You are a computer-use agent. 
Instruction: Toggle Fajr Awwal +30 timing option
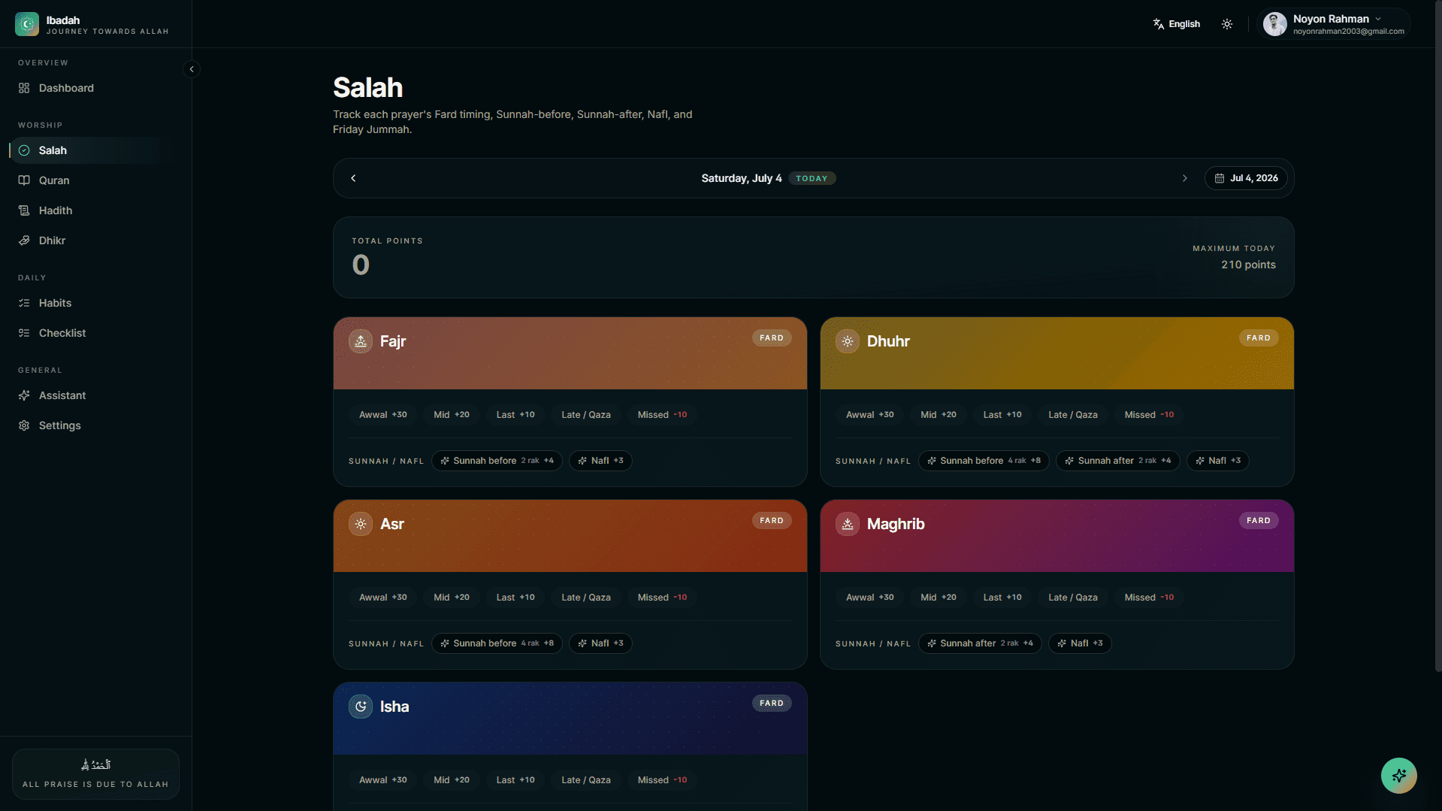pos(382,415)
